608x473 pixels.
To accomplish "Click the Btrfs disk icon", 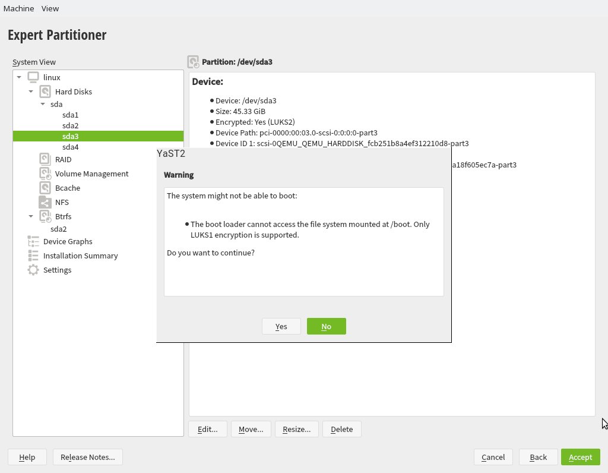I will pyautogui.click(x=45, y=216).
